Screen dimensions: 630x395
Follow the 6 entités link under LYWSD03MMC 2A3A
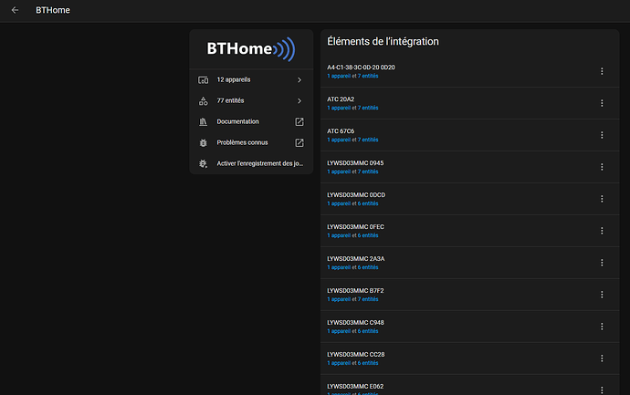(368, 267)
